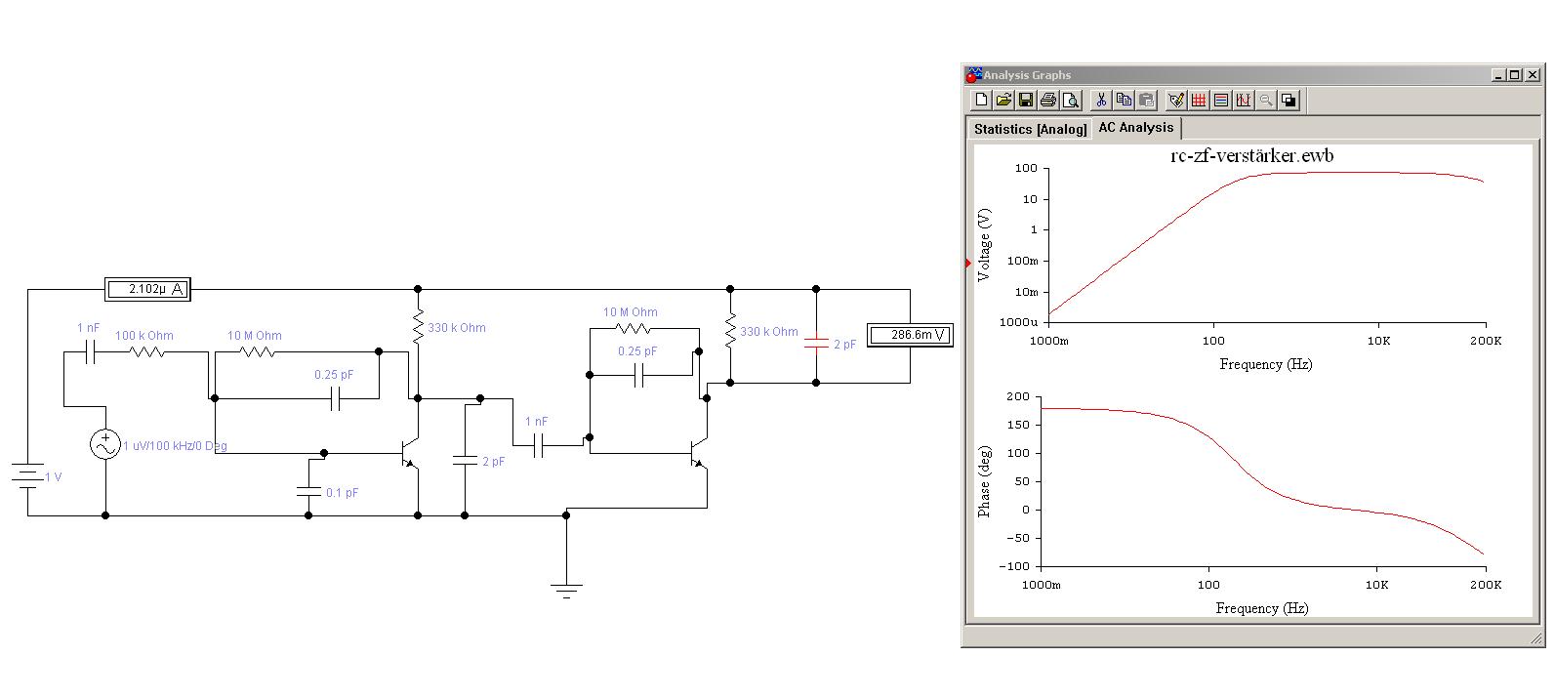Toggle the graph legend display
This screenshot has height=698, width=1555.
pyautogui.click(x=1221, y=100)
